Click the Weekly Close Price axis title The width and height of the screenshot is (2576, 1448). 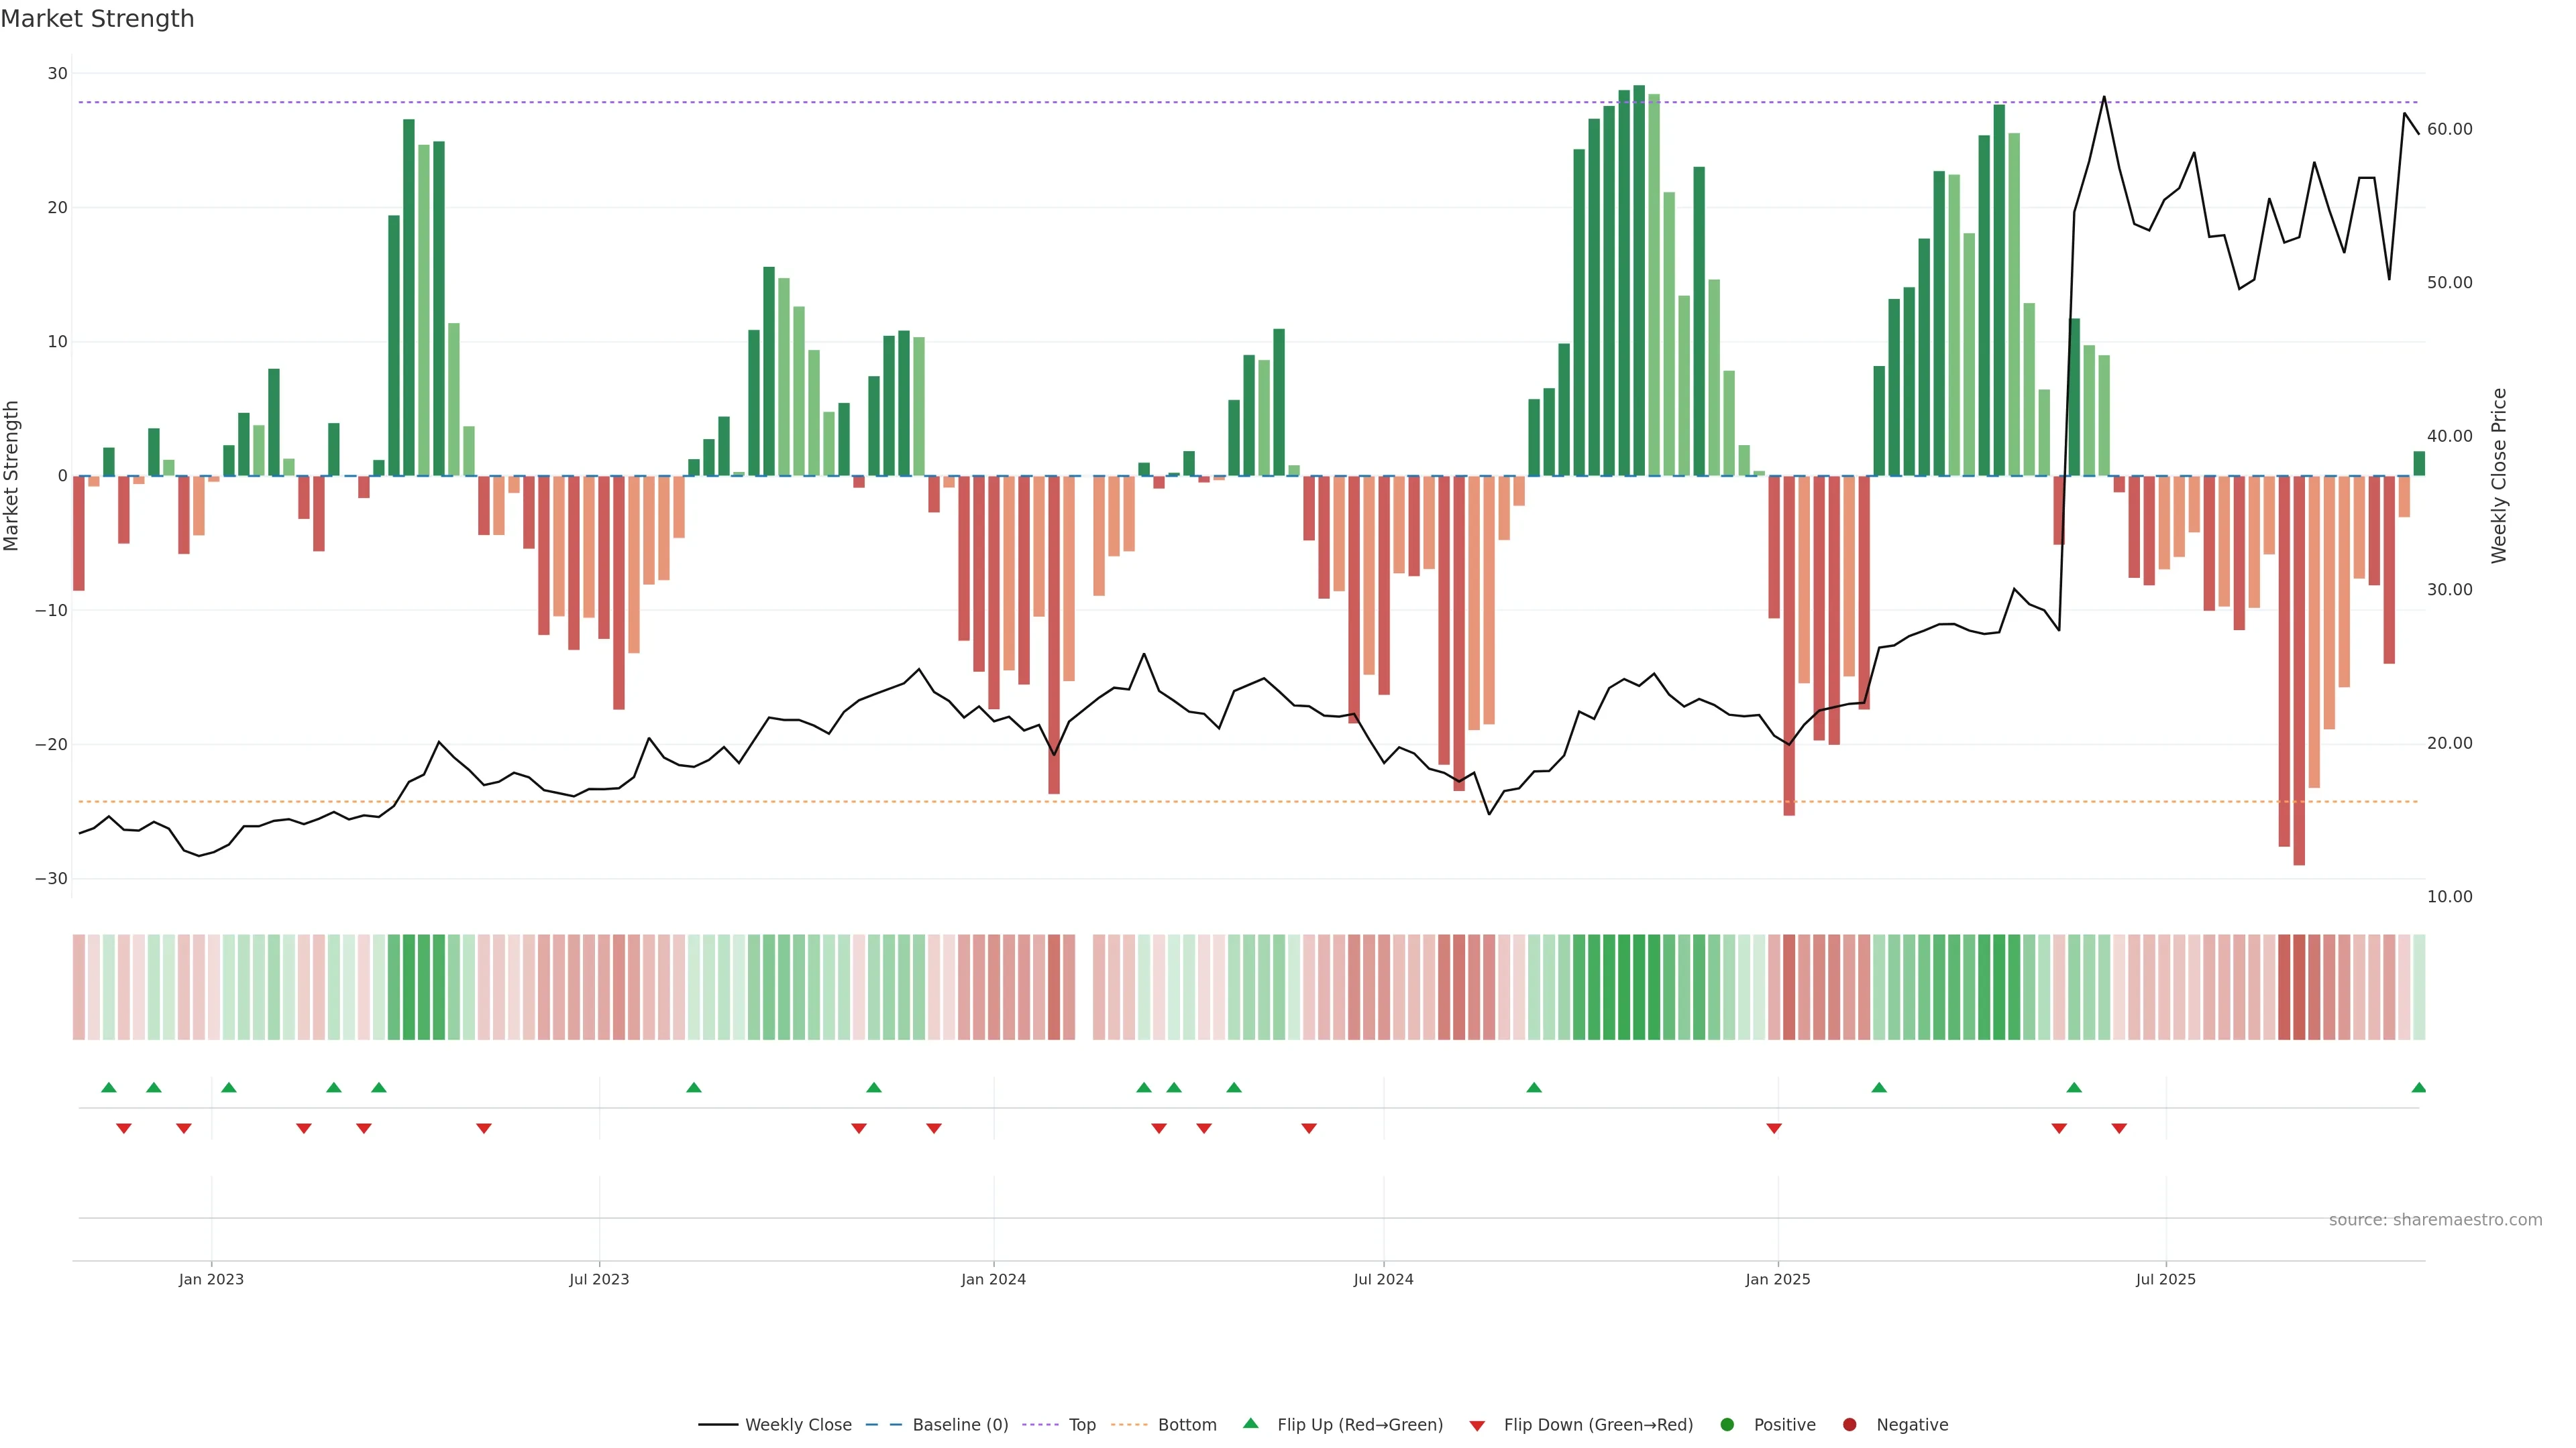tap(2499, 476)
